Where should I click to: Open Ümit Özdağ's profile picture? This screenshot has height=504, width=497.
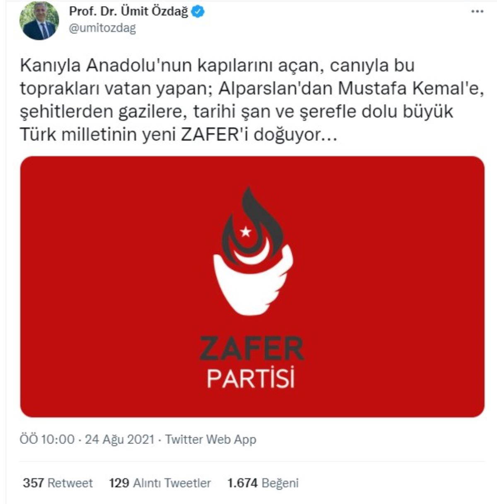pyautogui.click(x=39, y=21)
